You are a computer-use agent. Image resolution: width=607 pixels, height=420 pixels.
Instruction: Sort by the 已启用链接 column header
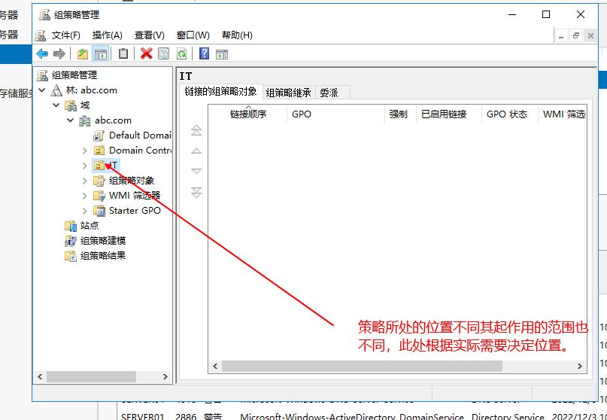[449, 114]
